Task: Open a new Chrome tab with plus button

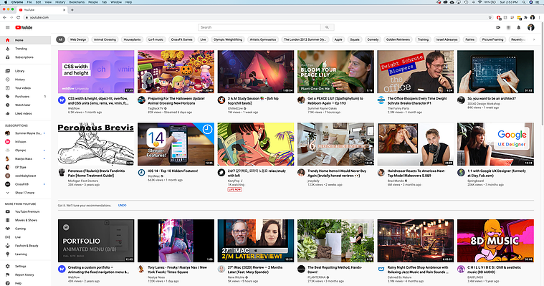Action: (72, 10)
